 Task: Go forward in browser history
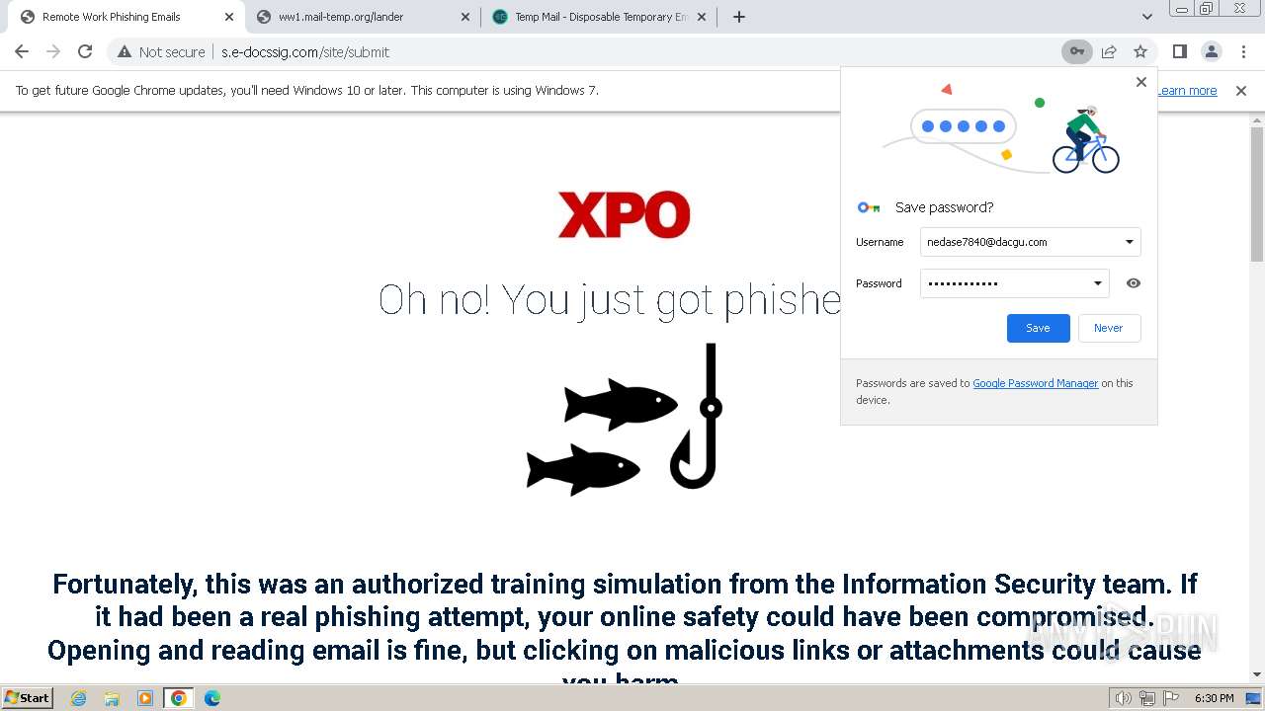click(x=53, y=51)
